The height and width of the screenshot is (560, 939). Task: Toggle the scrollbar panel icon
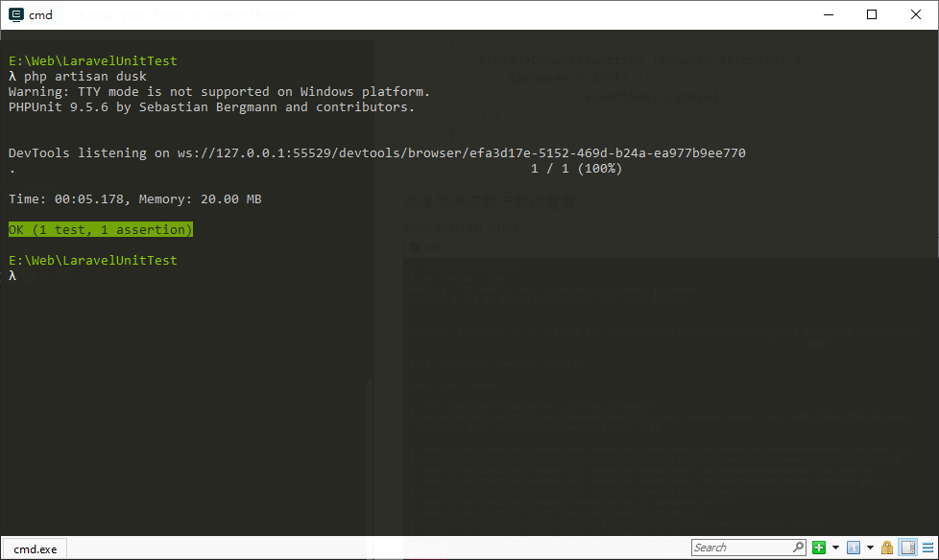pos(908,548)
